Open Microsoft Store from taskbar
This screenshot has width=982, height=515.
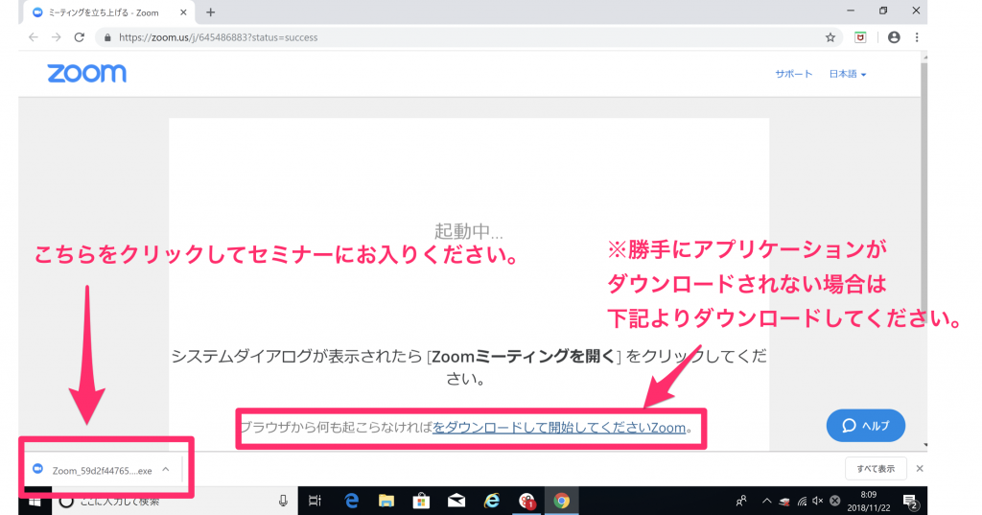422,501
